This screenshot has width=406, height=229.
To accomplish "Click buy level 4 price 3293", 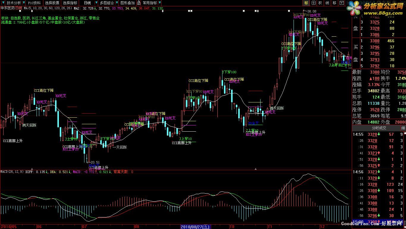I will point(374,60).
